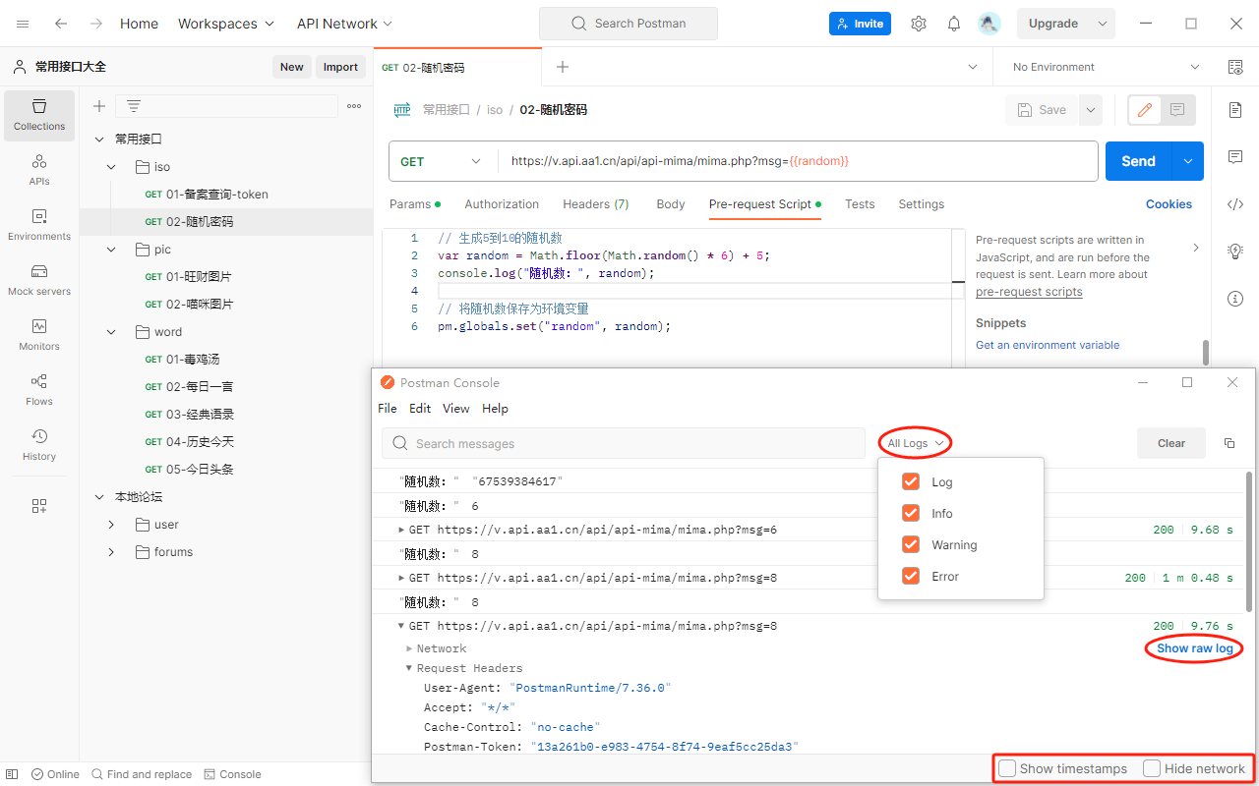The width and height of the screenshot is (1259, 786).
Task: Open Settings gear icon in header
Action: point(919,24)
